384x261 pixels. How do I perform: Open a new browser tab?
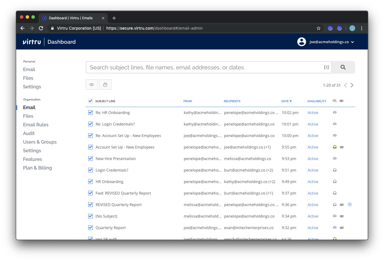(114, 18)
